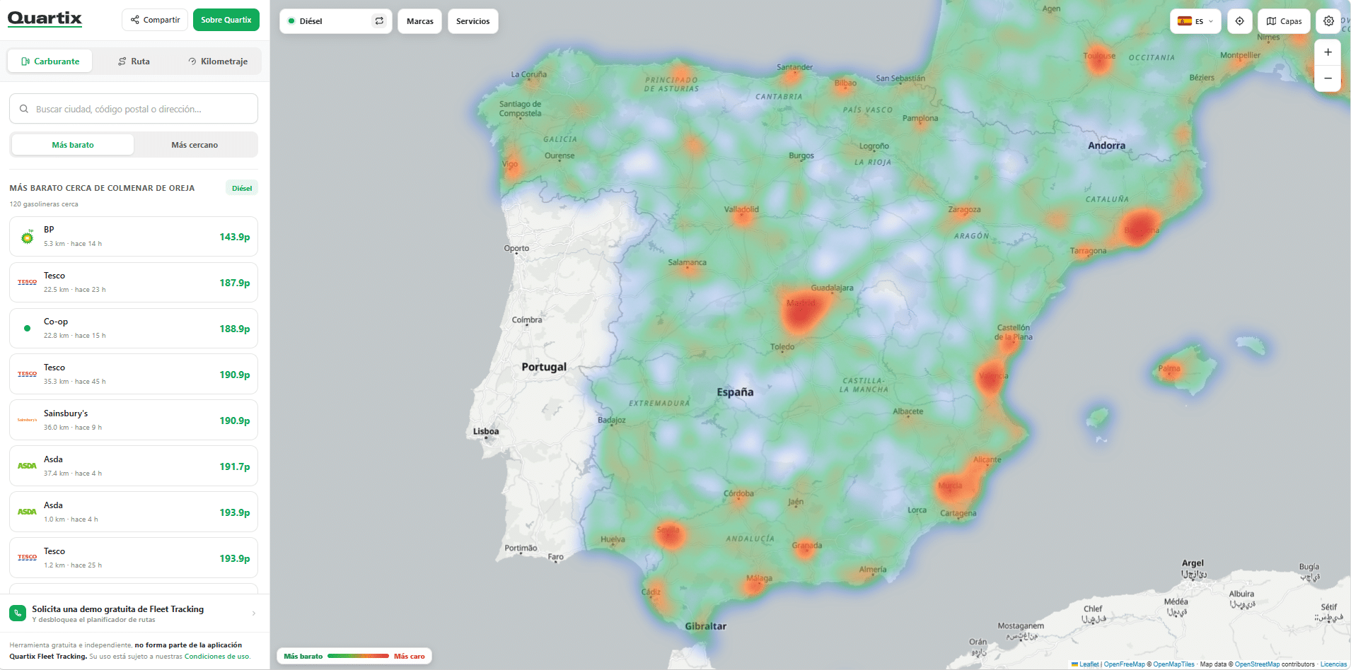The height and width of the screenshot is (670, 1351).
Task: Click the Tesco logo at 22.5 km
Action: (x=27, y=282)
